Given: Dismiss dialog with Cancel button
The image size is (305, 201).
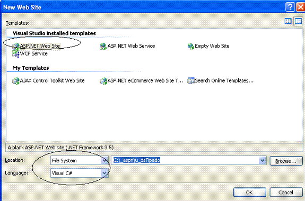Looking at the screenshot, I should (286, 192).
